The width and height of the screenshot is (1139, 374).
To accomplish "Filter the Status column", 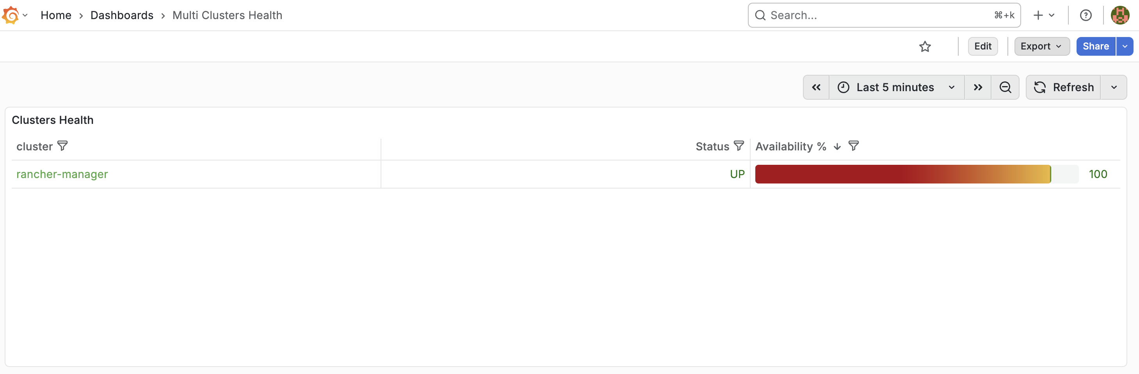I will [739, 146].
